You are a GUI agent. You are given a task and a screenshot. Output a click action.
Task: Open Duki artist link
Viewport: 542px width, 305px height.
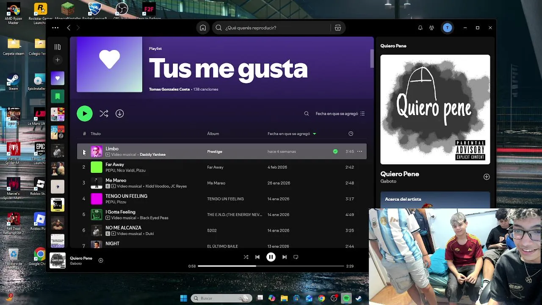click(149, 234)
